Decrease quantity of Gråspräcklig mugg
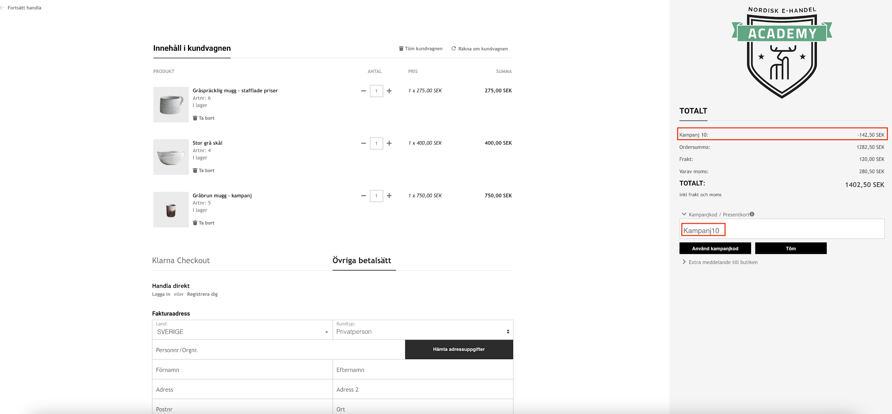The width and height of the screenshot is (892, 414). [364, 91]
